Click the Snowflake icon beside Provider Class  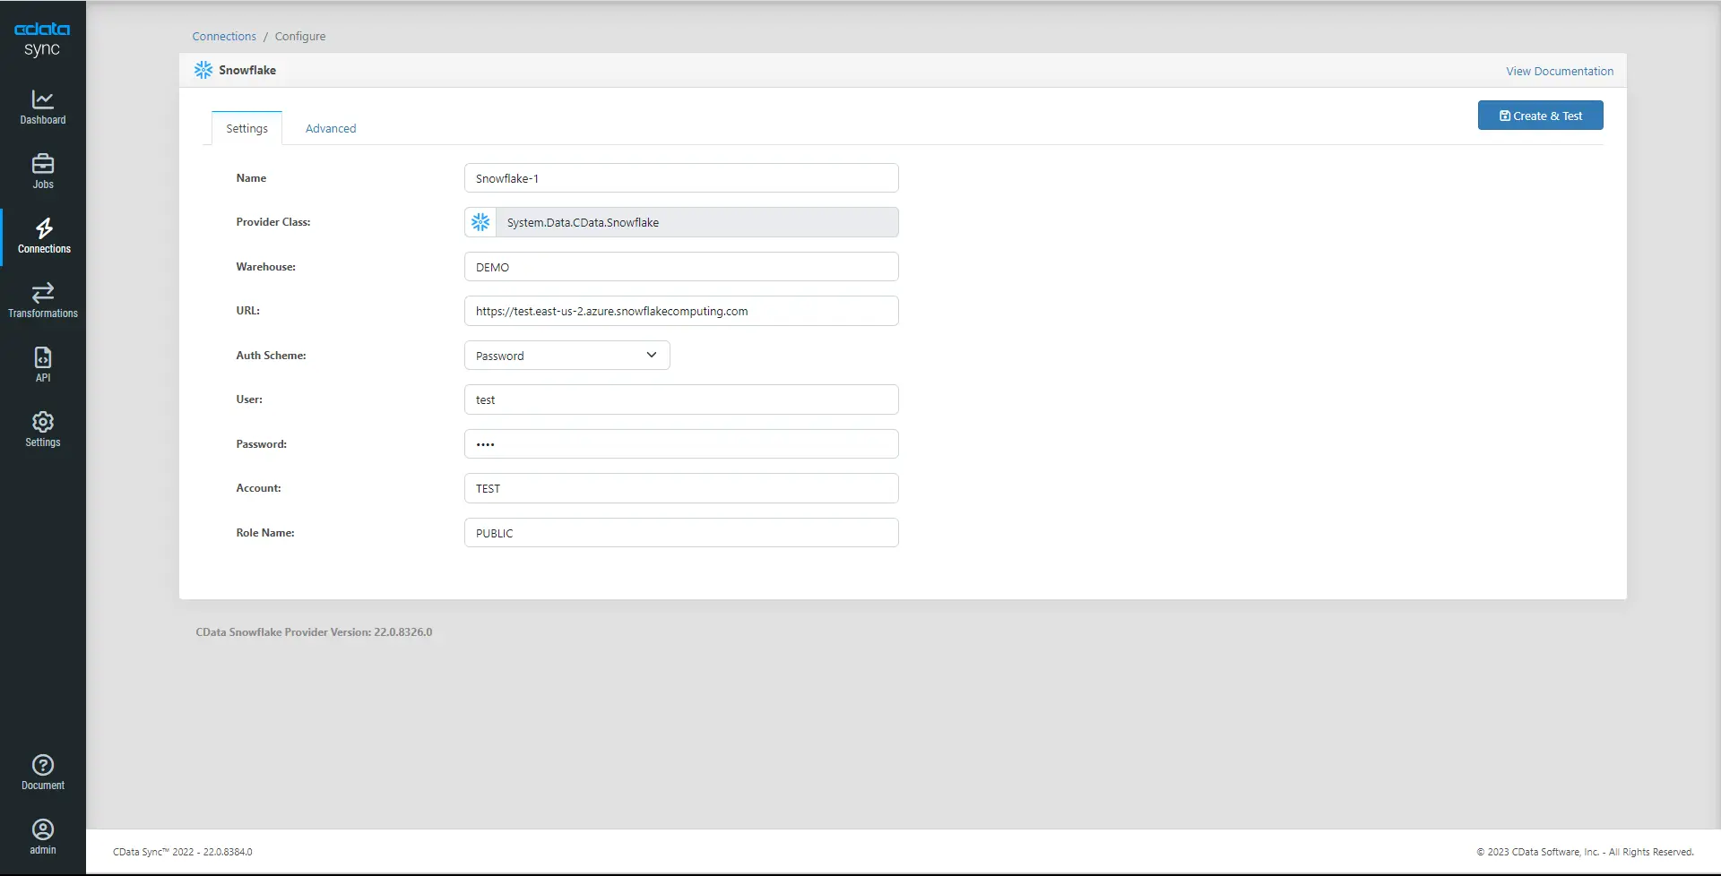point(480,221)
